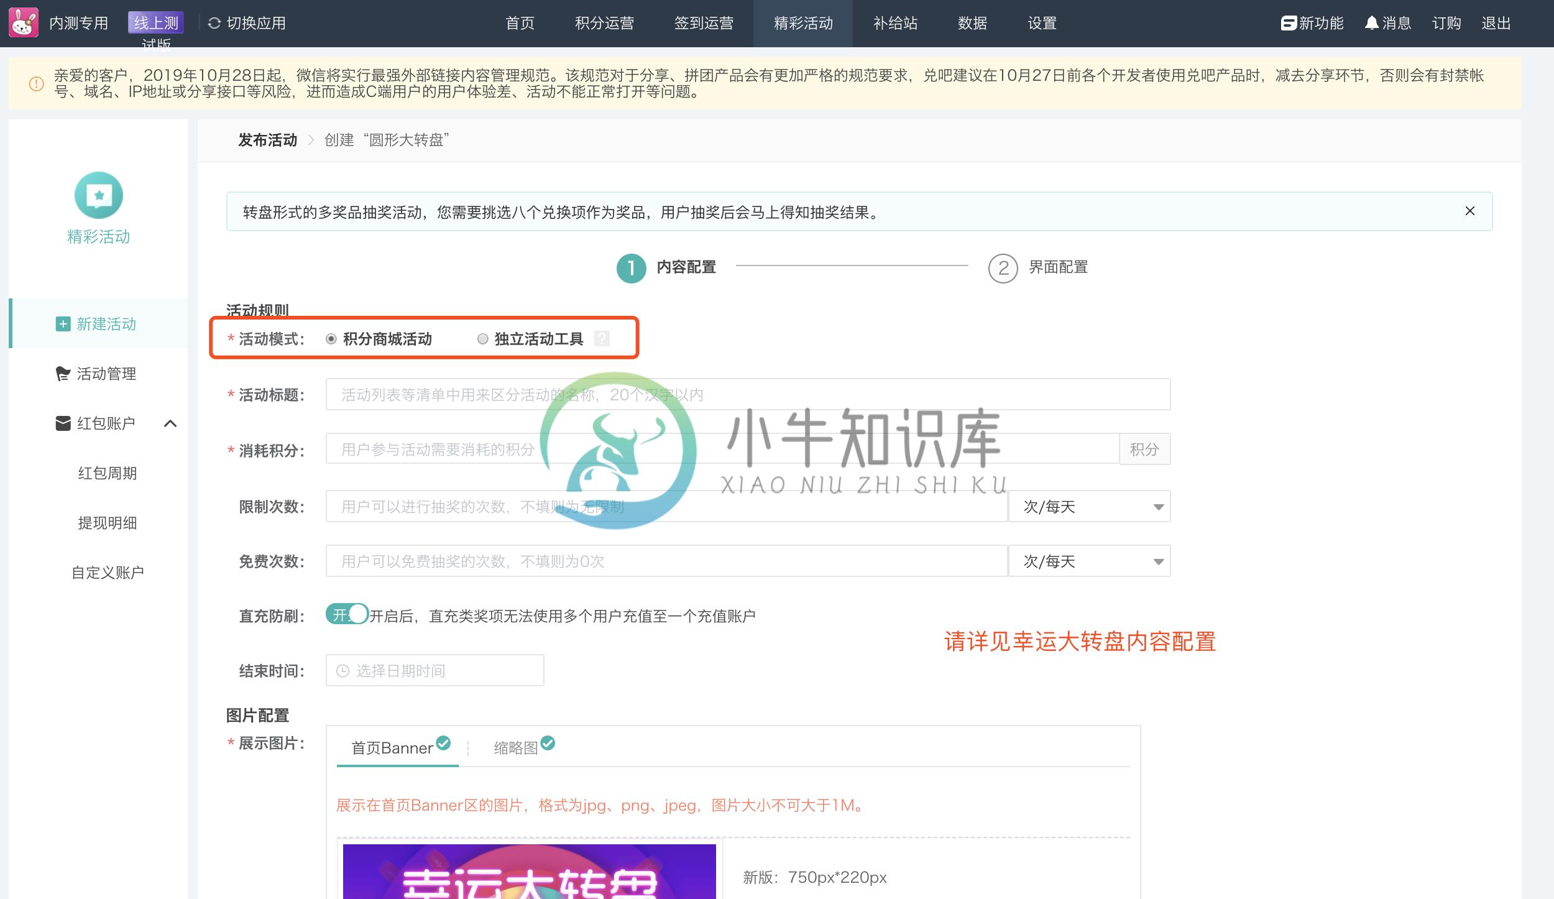The image size is (1554, 899).
Task: Open 提现明细 in sidebar
Action: pos(108,523)
